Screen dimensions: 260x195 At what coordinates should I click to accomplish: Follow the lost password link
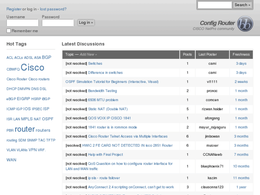click(53, 9)
